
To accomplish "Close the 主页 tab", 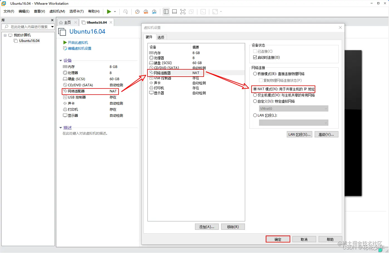I will click(75, 22).
